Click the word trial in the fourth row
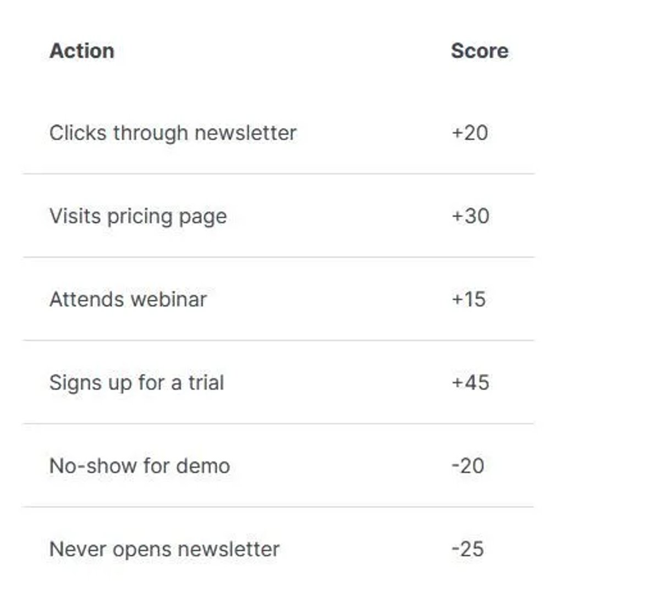 click(206, 383)
